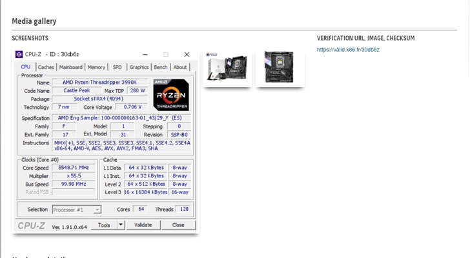Open the dark motherboard photo thumbnail
The height and width of the screenshot is (258, 470).
click(280, 68)
